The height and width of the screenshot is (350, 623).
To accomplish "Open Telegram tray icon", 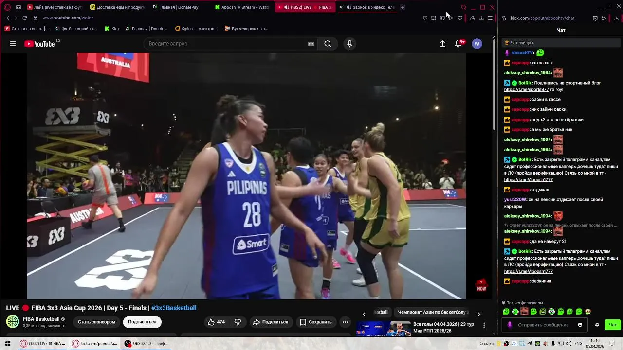I will [x=531, y=343].
